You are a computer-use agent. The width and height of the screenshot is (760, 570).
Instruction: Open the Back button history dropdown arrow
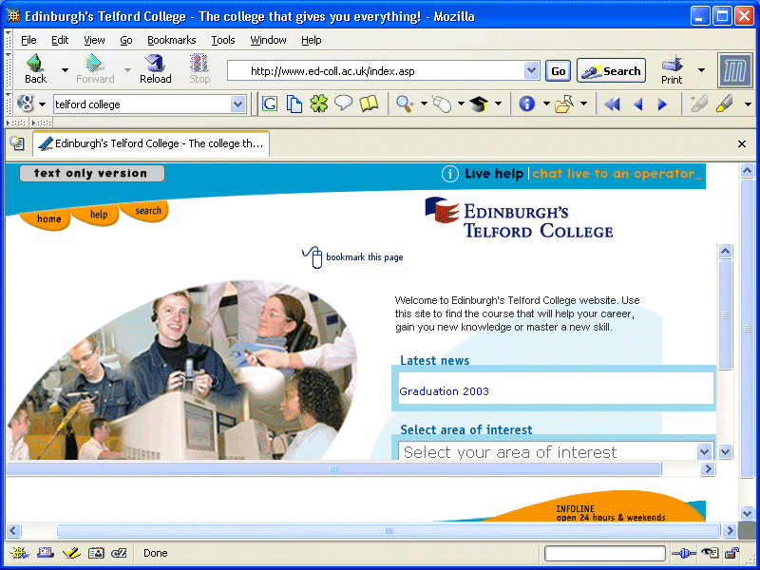click(65, 70)
